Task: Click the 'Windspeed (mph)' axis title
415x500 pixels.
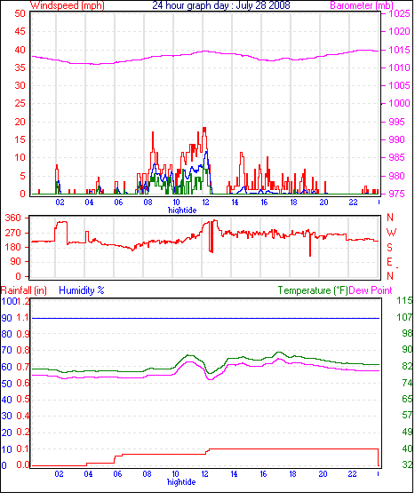Action: pos(68,5)
